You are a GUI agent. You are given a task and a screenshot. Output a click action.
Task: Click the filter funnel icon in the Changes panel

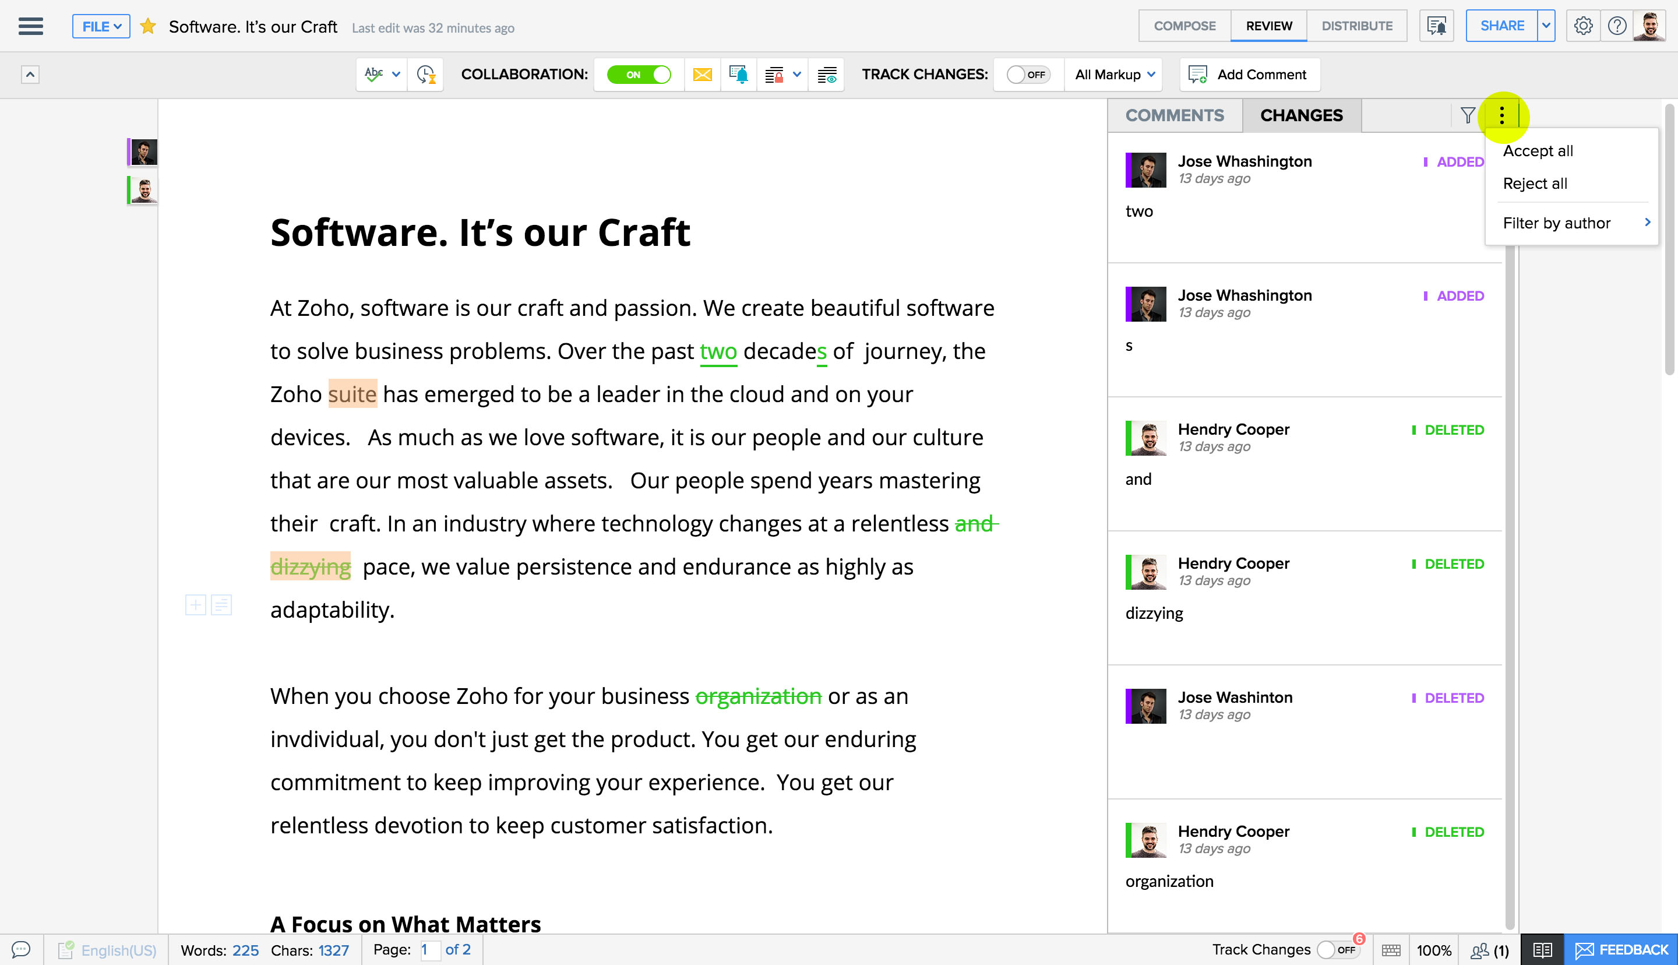point(1467,115)
